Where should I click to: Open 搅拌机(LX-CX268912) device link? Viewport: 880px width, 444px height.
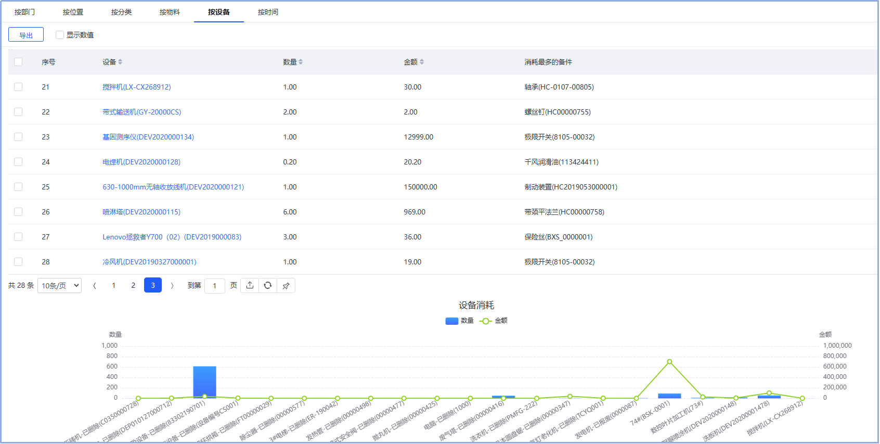pos(136,87)
